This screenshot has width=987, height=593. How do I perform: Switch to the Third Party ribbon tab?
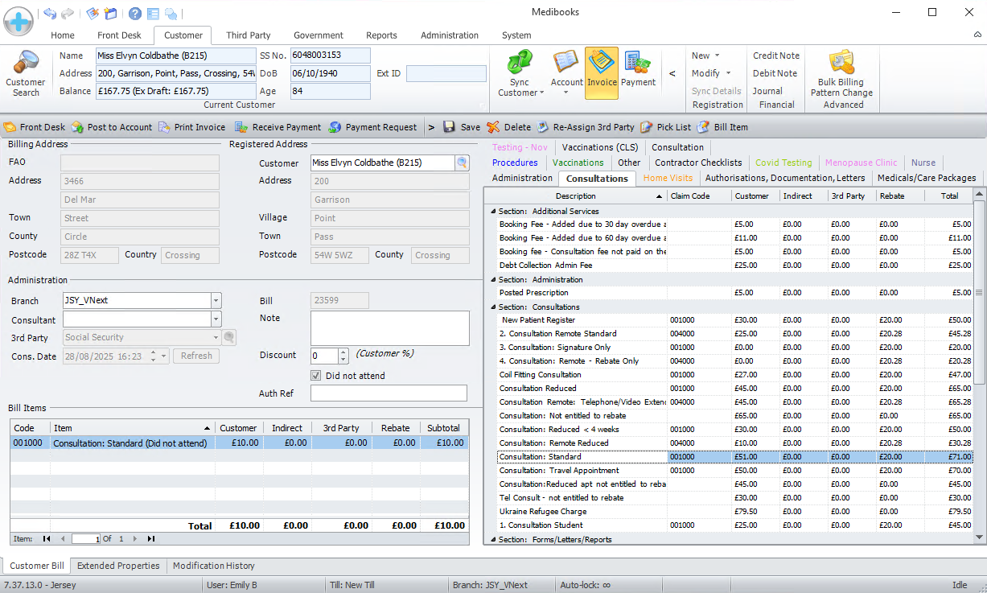[248, 35]
